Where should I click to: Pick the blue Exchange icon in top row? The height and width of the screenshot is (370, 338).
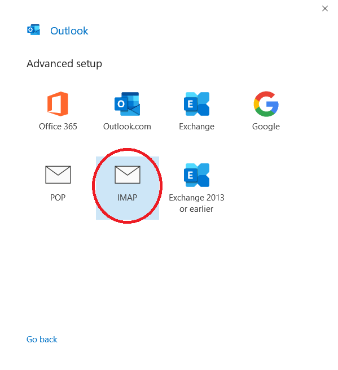[196, 104]
